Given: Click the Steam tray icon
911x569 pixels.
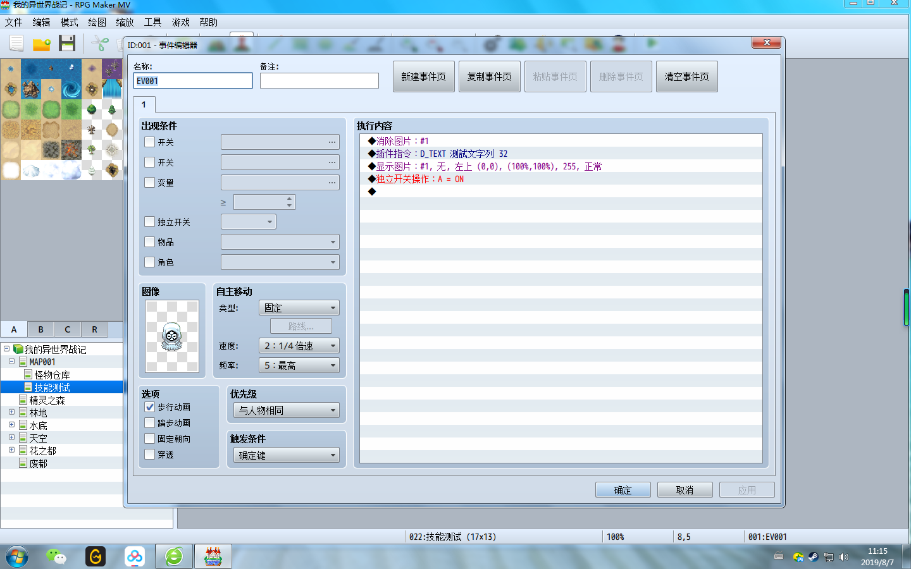Looking at the screenshot, I should pos(814,557).
